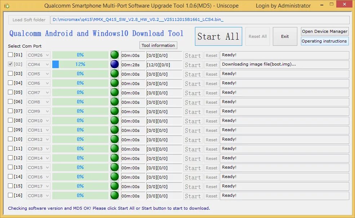Viewport: 355px width, 218px height.
Task: Click the 12% progress bar for COM4
Action: tap(80, 64)
